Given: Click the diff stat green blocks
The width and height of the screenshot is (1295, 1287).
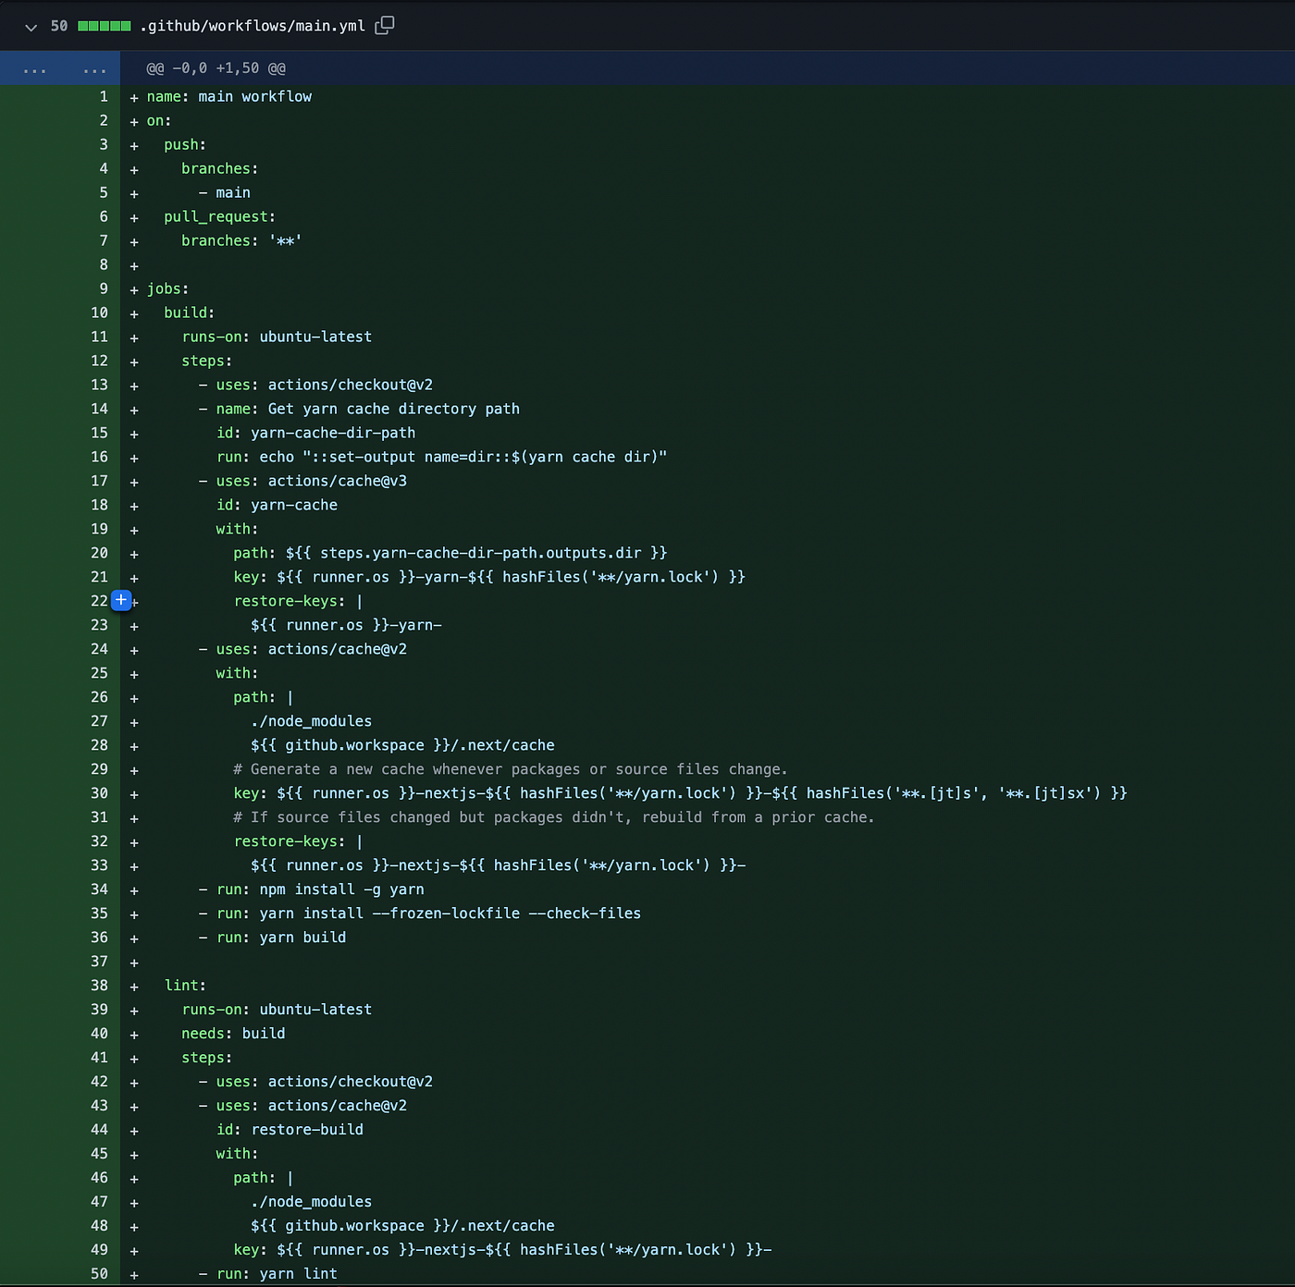Looking at the screenshot, I should click(x=104, y=26).
